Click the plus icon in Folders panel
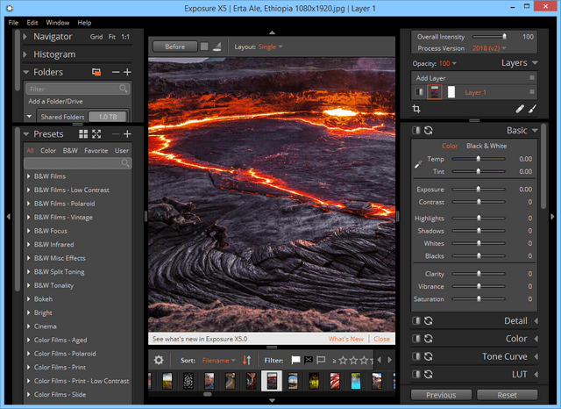Image resolution: width=561 pixels, height=409 pixels. pyautogui.click(x=127, y=71)
